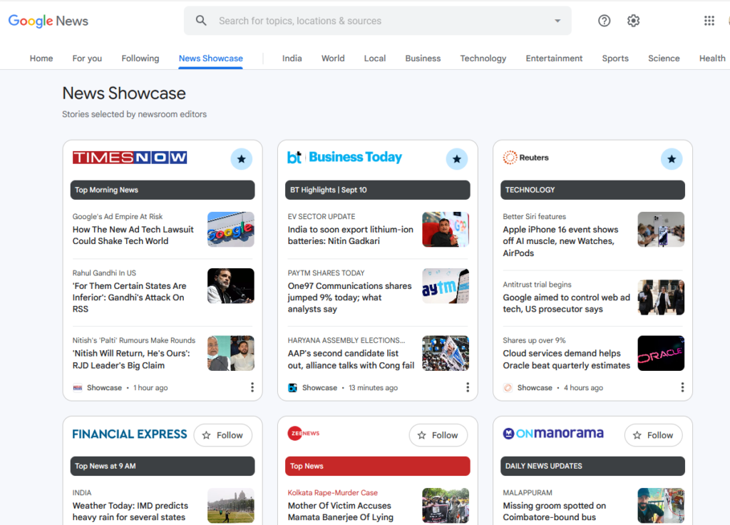Screen dimensions: 730x525
Task: Expand the search options dropdown arrow
Action: pyautogui.click(x=557, y=21)
